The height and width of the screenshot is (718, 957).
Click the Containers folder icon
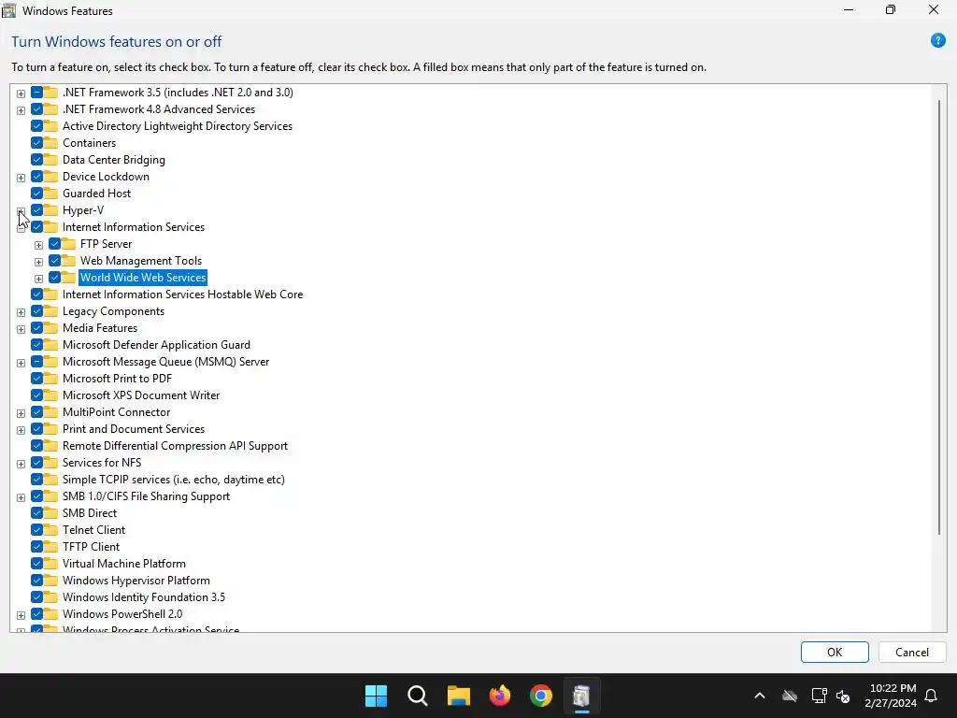[50, 143]
